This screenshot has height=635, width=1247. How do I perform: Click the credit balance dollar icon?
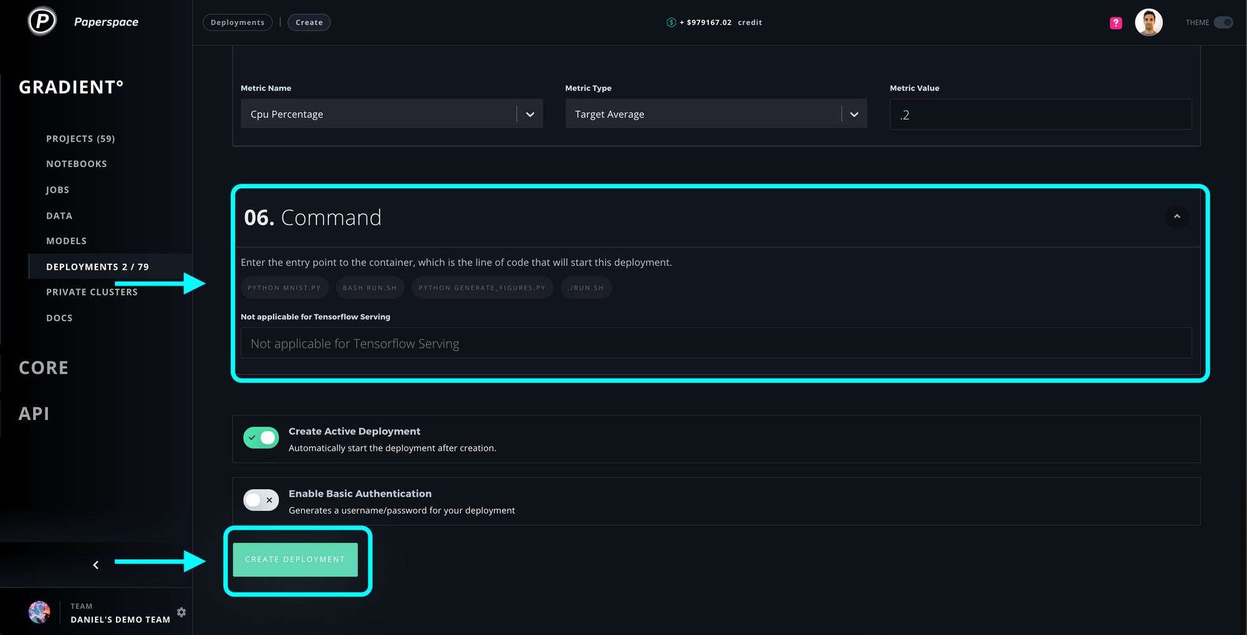point(671,22)
